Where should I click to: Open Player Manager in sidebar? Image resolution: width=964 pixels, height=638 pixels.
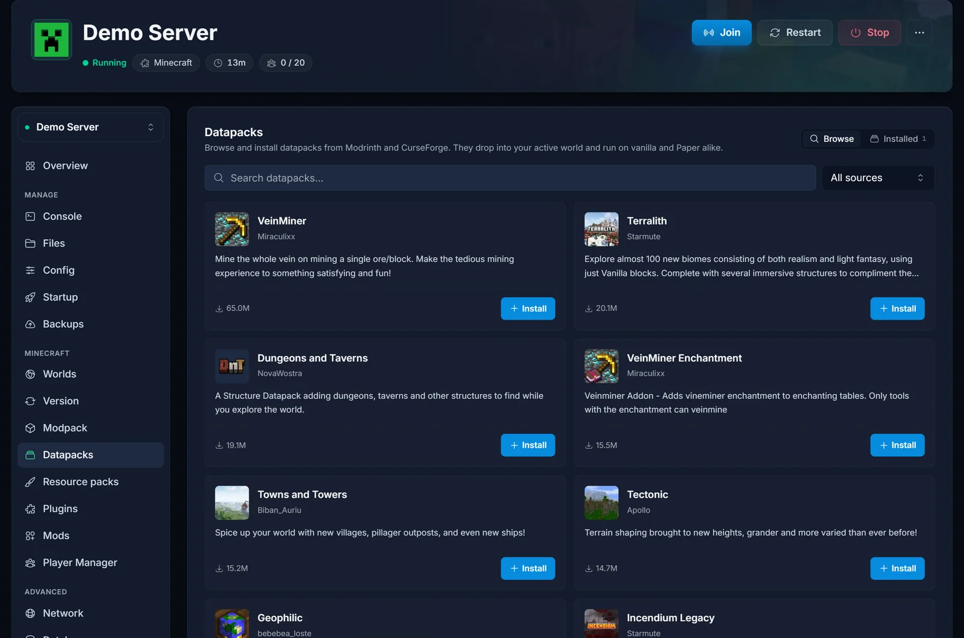[90, 563]
